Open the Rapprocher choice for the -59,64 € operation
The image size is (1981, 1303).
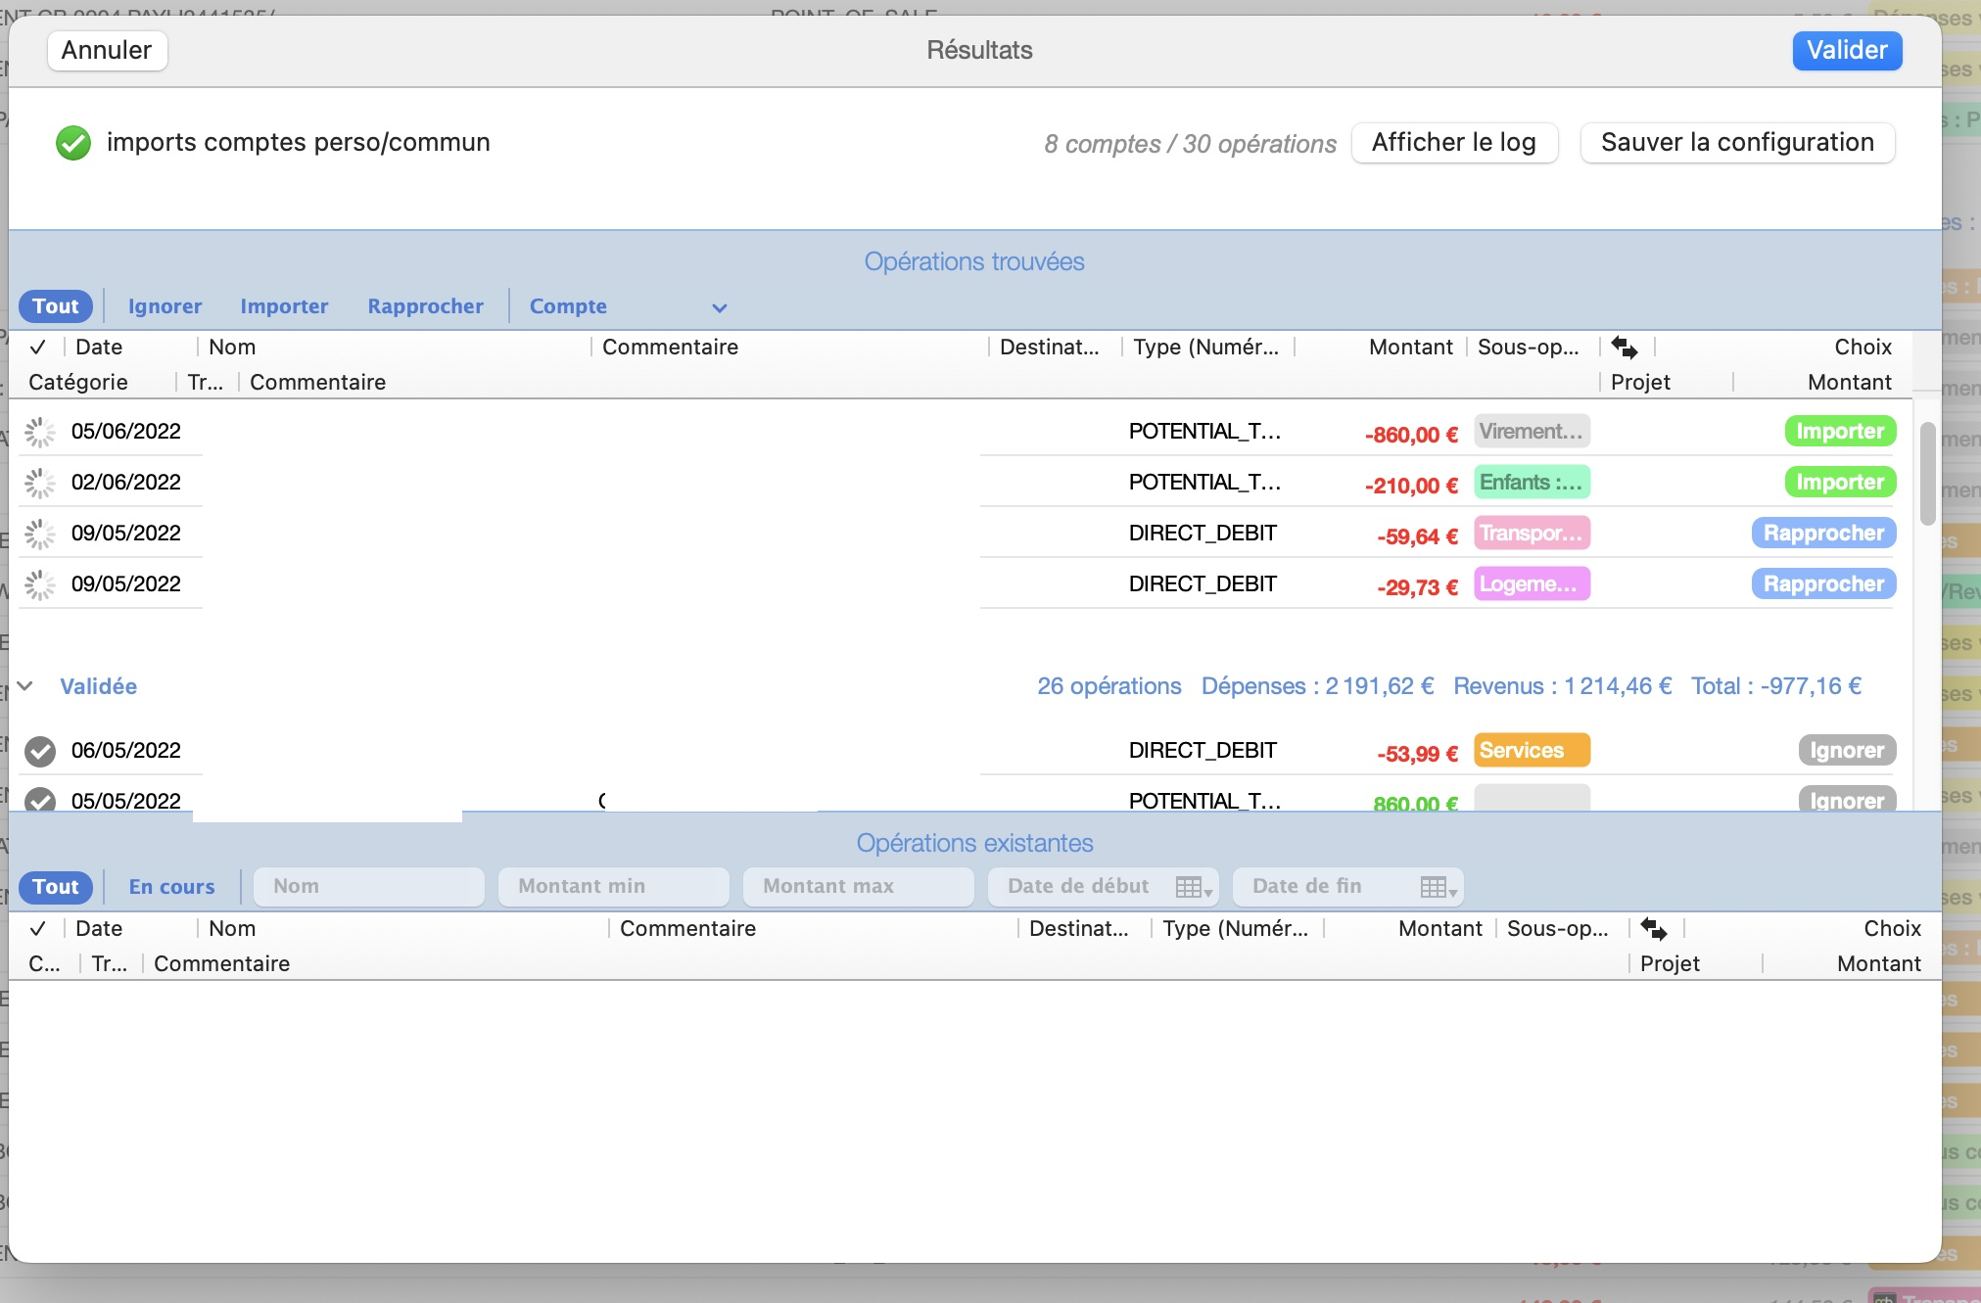1822,534
